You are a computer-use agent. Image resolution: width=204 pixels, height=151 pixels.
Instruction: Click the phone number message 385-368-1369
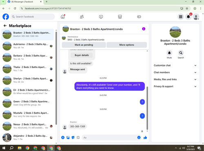coord(78,127)
